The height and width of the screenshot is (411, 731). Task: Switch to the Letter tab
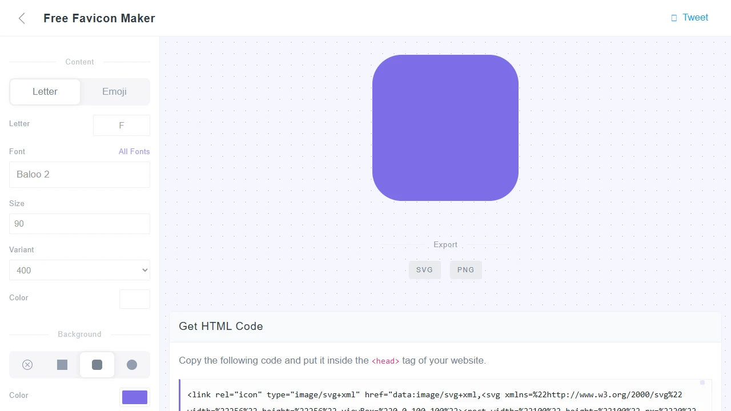[x=45, y=91]
